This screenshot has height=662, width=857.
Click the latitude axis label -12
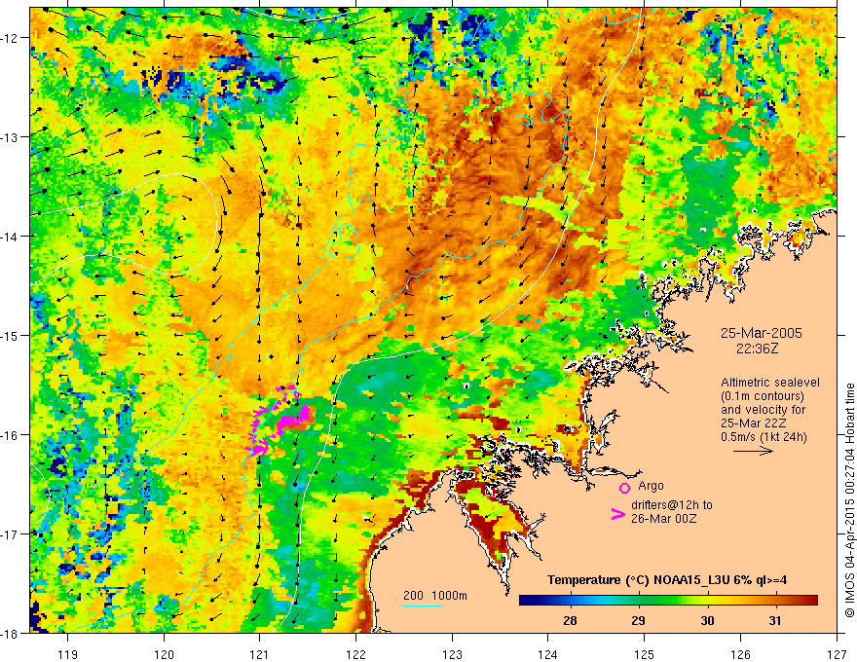click(x=10, y=38)
